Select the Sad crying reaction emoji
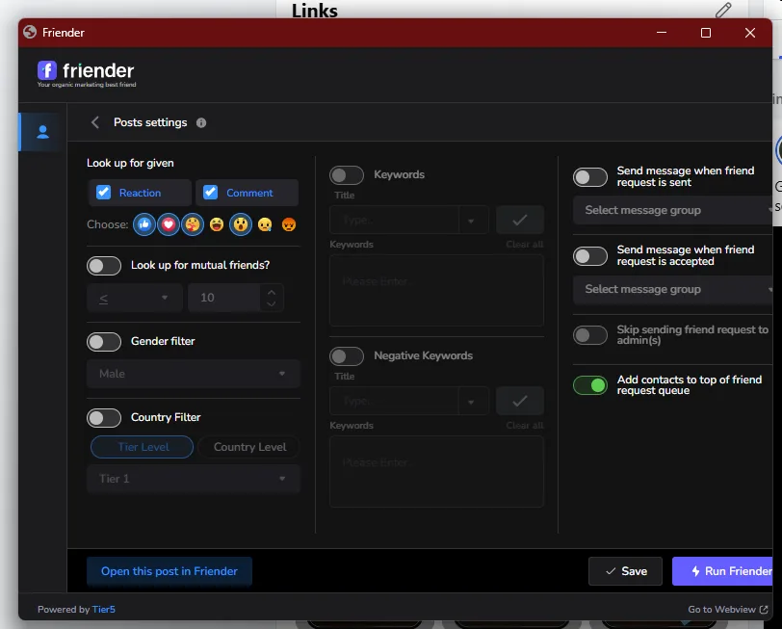 coord(265,224)
